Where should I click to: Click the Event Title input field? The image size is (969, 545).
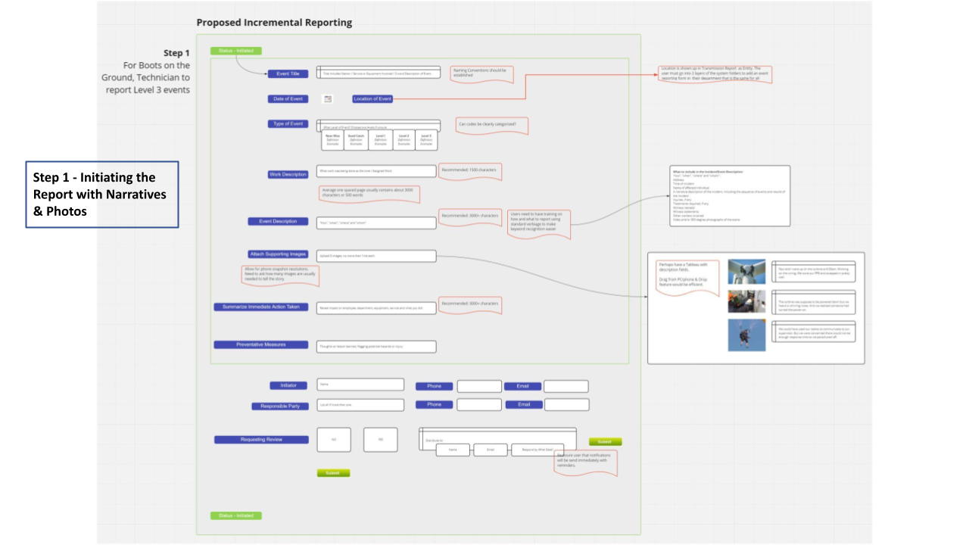coord(378,73)
